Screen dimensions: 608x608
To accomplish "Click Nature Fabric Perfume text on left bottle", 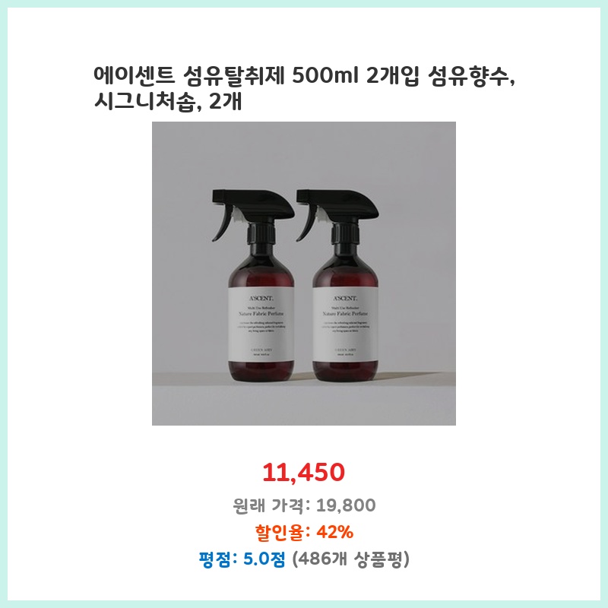I will pyautogui.click(x=261, y=313).
